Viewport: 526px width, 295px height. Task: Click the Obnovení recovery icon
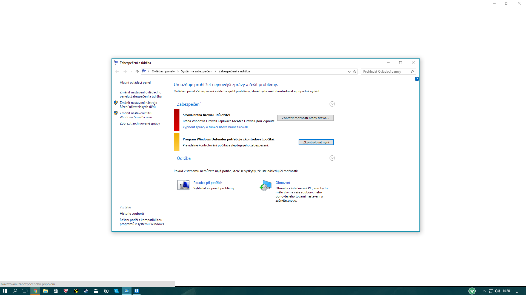265,185
